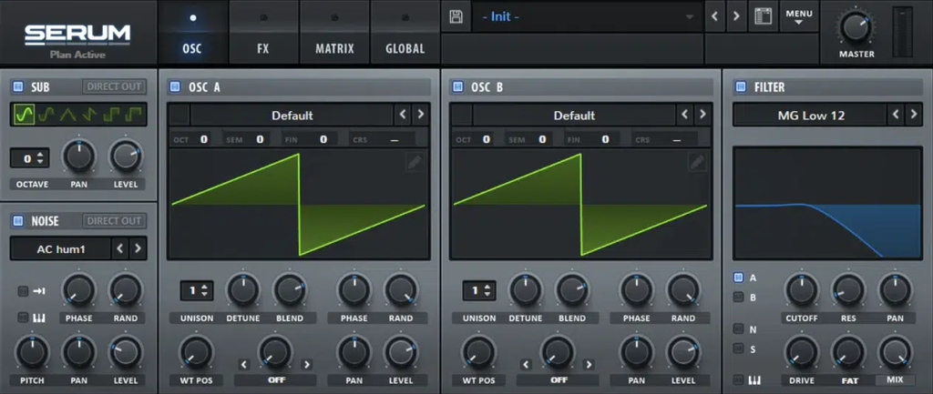
Task: Select the rounded-rect sub waveform icon
Action: click(46, 115)
